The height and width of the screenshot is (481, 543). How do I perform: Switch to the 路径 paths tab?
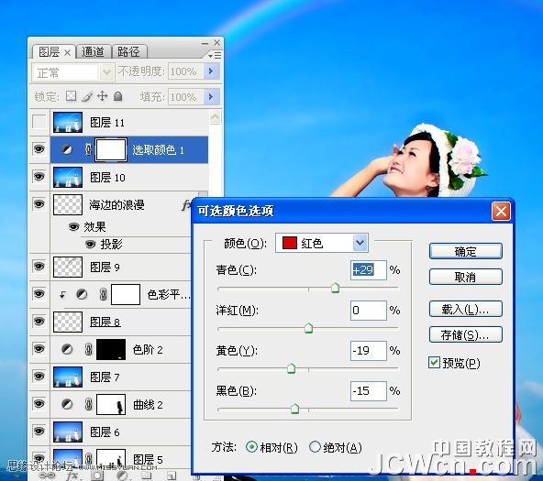tap(128, 52)
